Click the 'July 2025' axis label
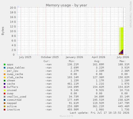Viewport: 133px width, 119px height. coord(25,57)
